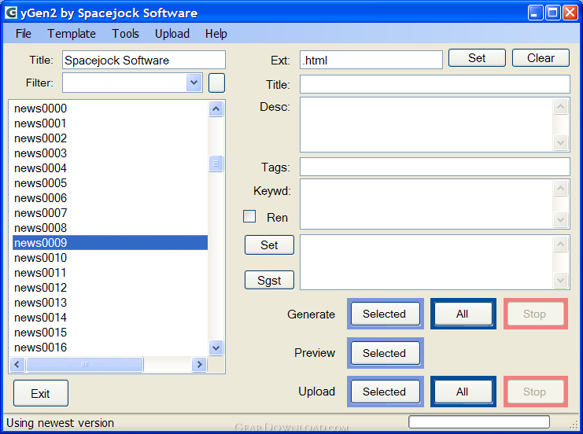Focus the Ext field containing .html
This screenshot has width=583, height=434.
click(371, 60)
